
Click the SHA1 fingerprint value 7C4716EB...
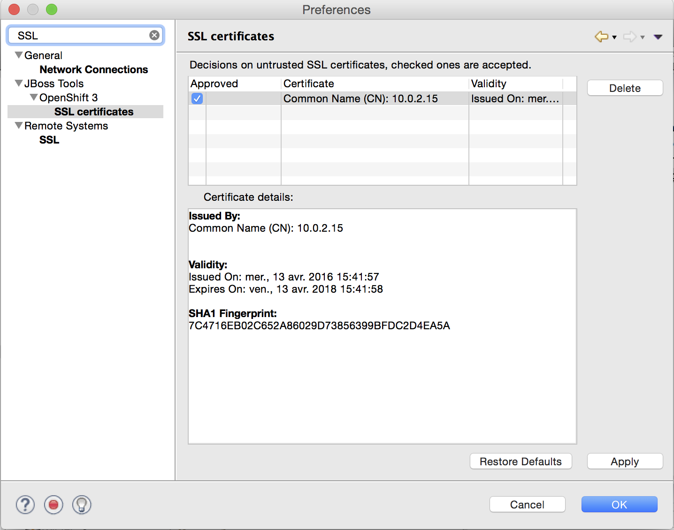[x=319, y=326]
